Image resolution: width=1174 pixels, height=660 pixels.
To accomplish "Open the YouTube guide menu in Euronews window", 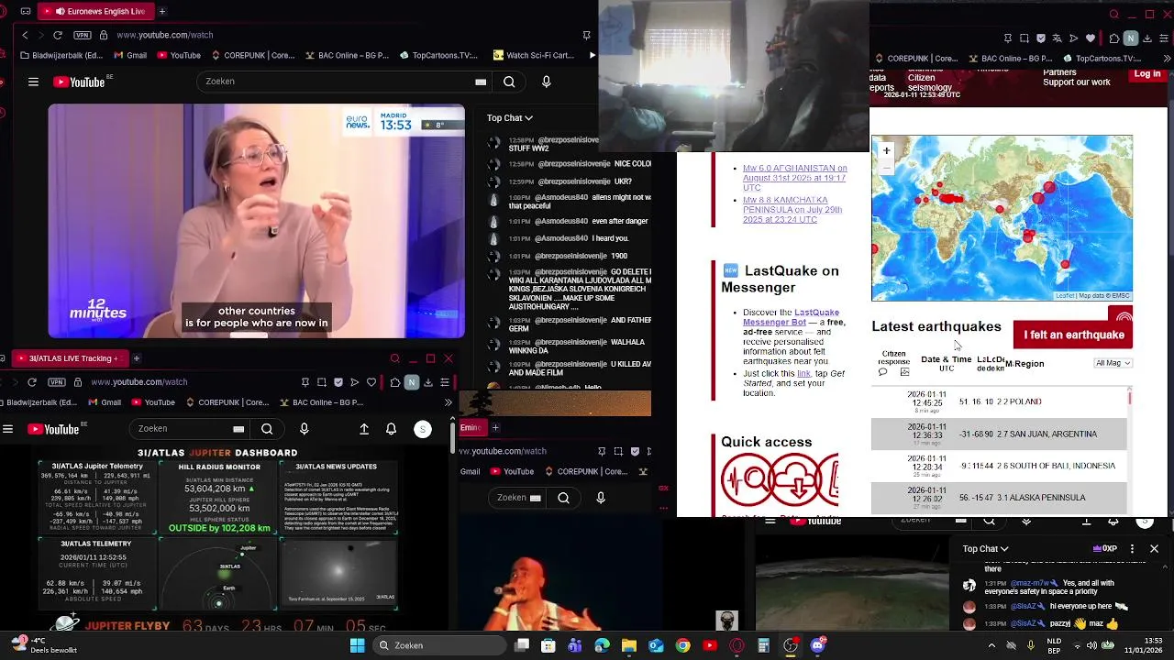I will click(x=33, y=82).
